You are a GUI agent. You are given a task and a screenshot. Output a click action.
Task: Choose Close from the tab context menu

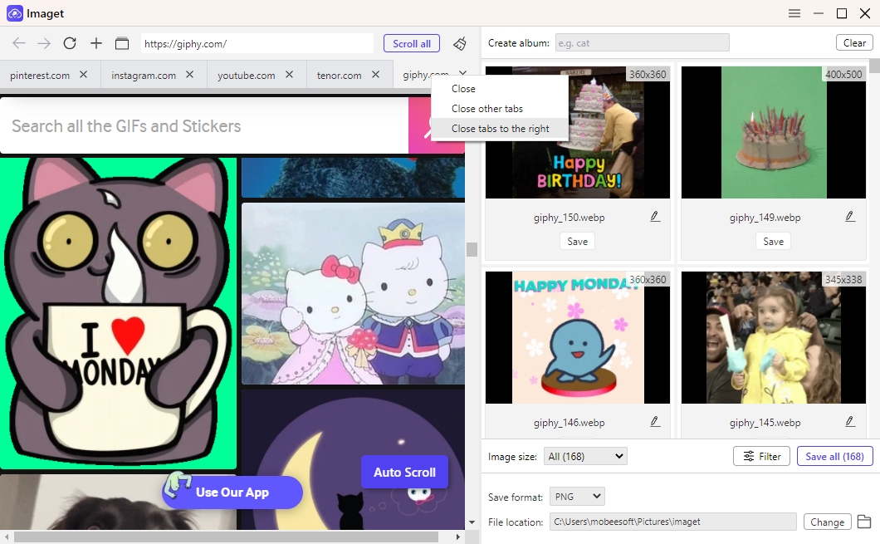pos(500,89)
